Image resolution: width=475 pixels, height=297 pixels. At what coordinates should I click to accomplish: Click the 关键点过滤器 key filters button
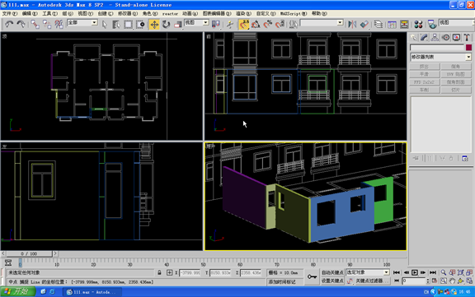click(372, 281)
